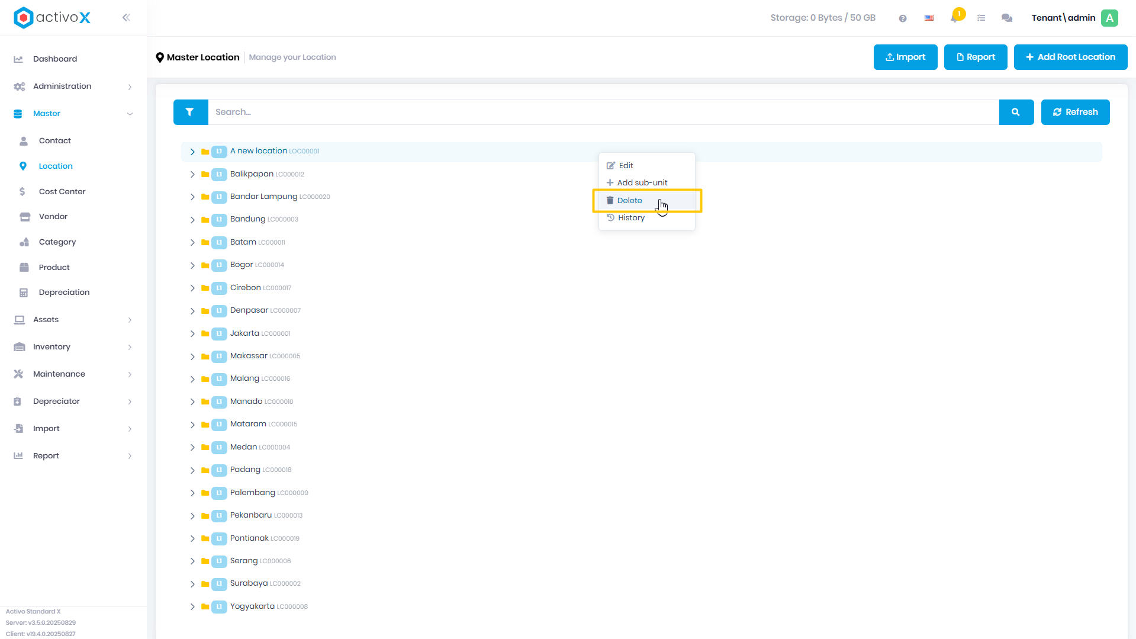Viewport: 1136px width, 639px height.
Task: Open the help question mark icon
Action: click(x=903, y=18)
